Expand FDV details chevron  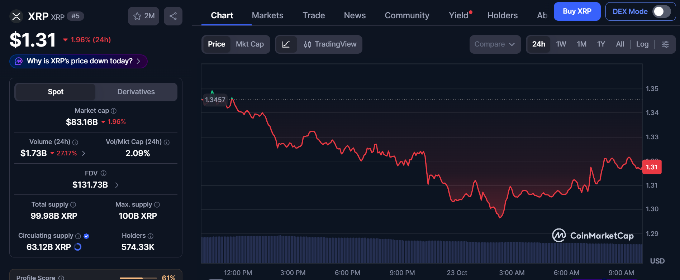117,185
